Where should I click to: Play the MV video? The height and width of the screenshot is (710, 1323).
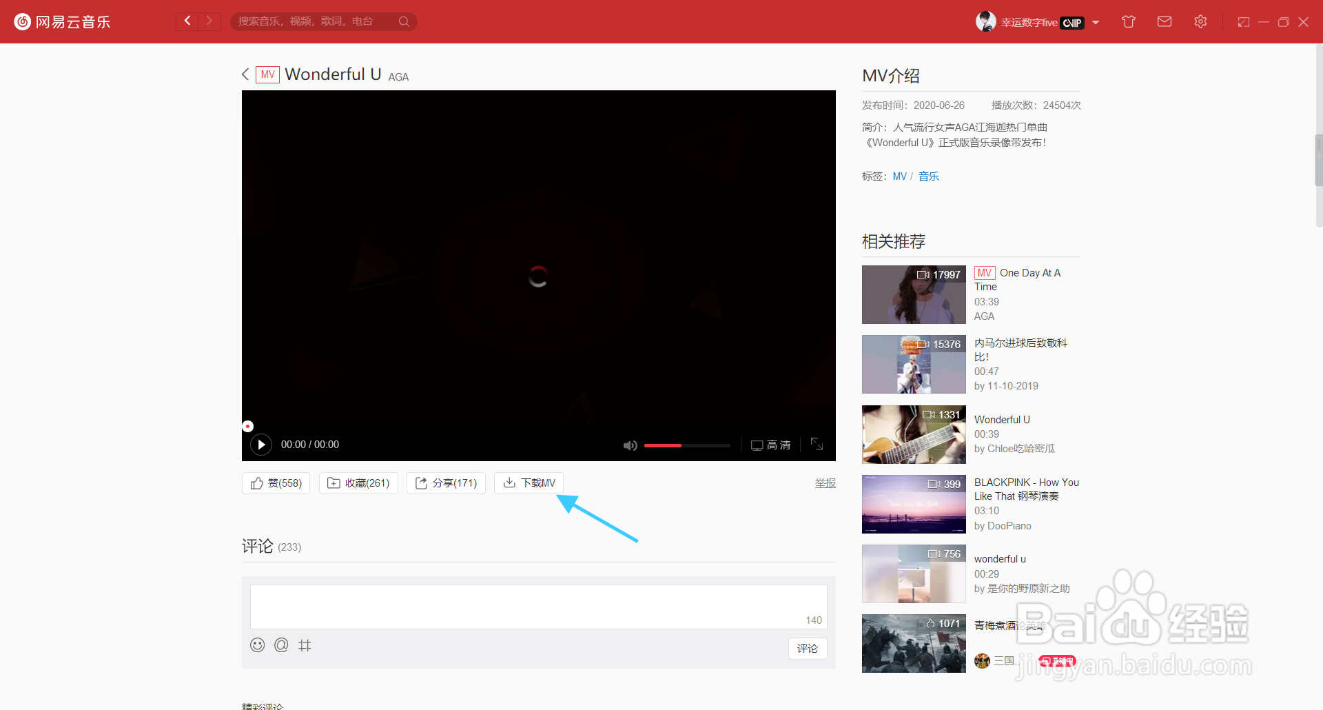coord(260,445)
